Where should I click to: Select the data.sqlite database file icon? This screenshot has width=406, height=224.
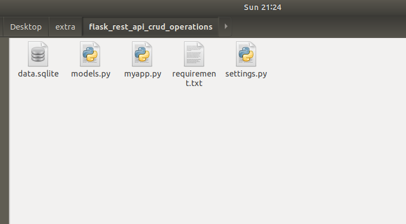(x=38, y=54)
